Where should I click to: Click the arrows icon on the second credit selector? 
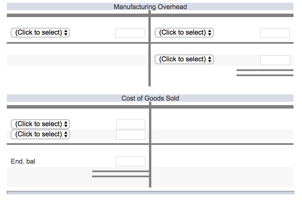pyautogui.click(x=210, y=59)
